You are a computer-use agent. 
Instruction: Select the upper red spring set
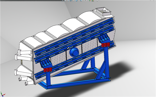[106, 45]
